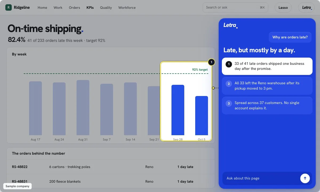Click the Aug 17 bar in chart
This screenshot has width=320, height=192.
[x=35, y=108]
